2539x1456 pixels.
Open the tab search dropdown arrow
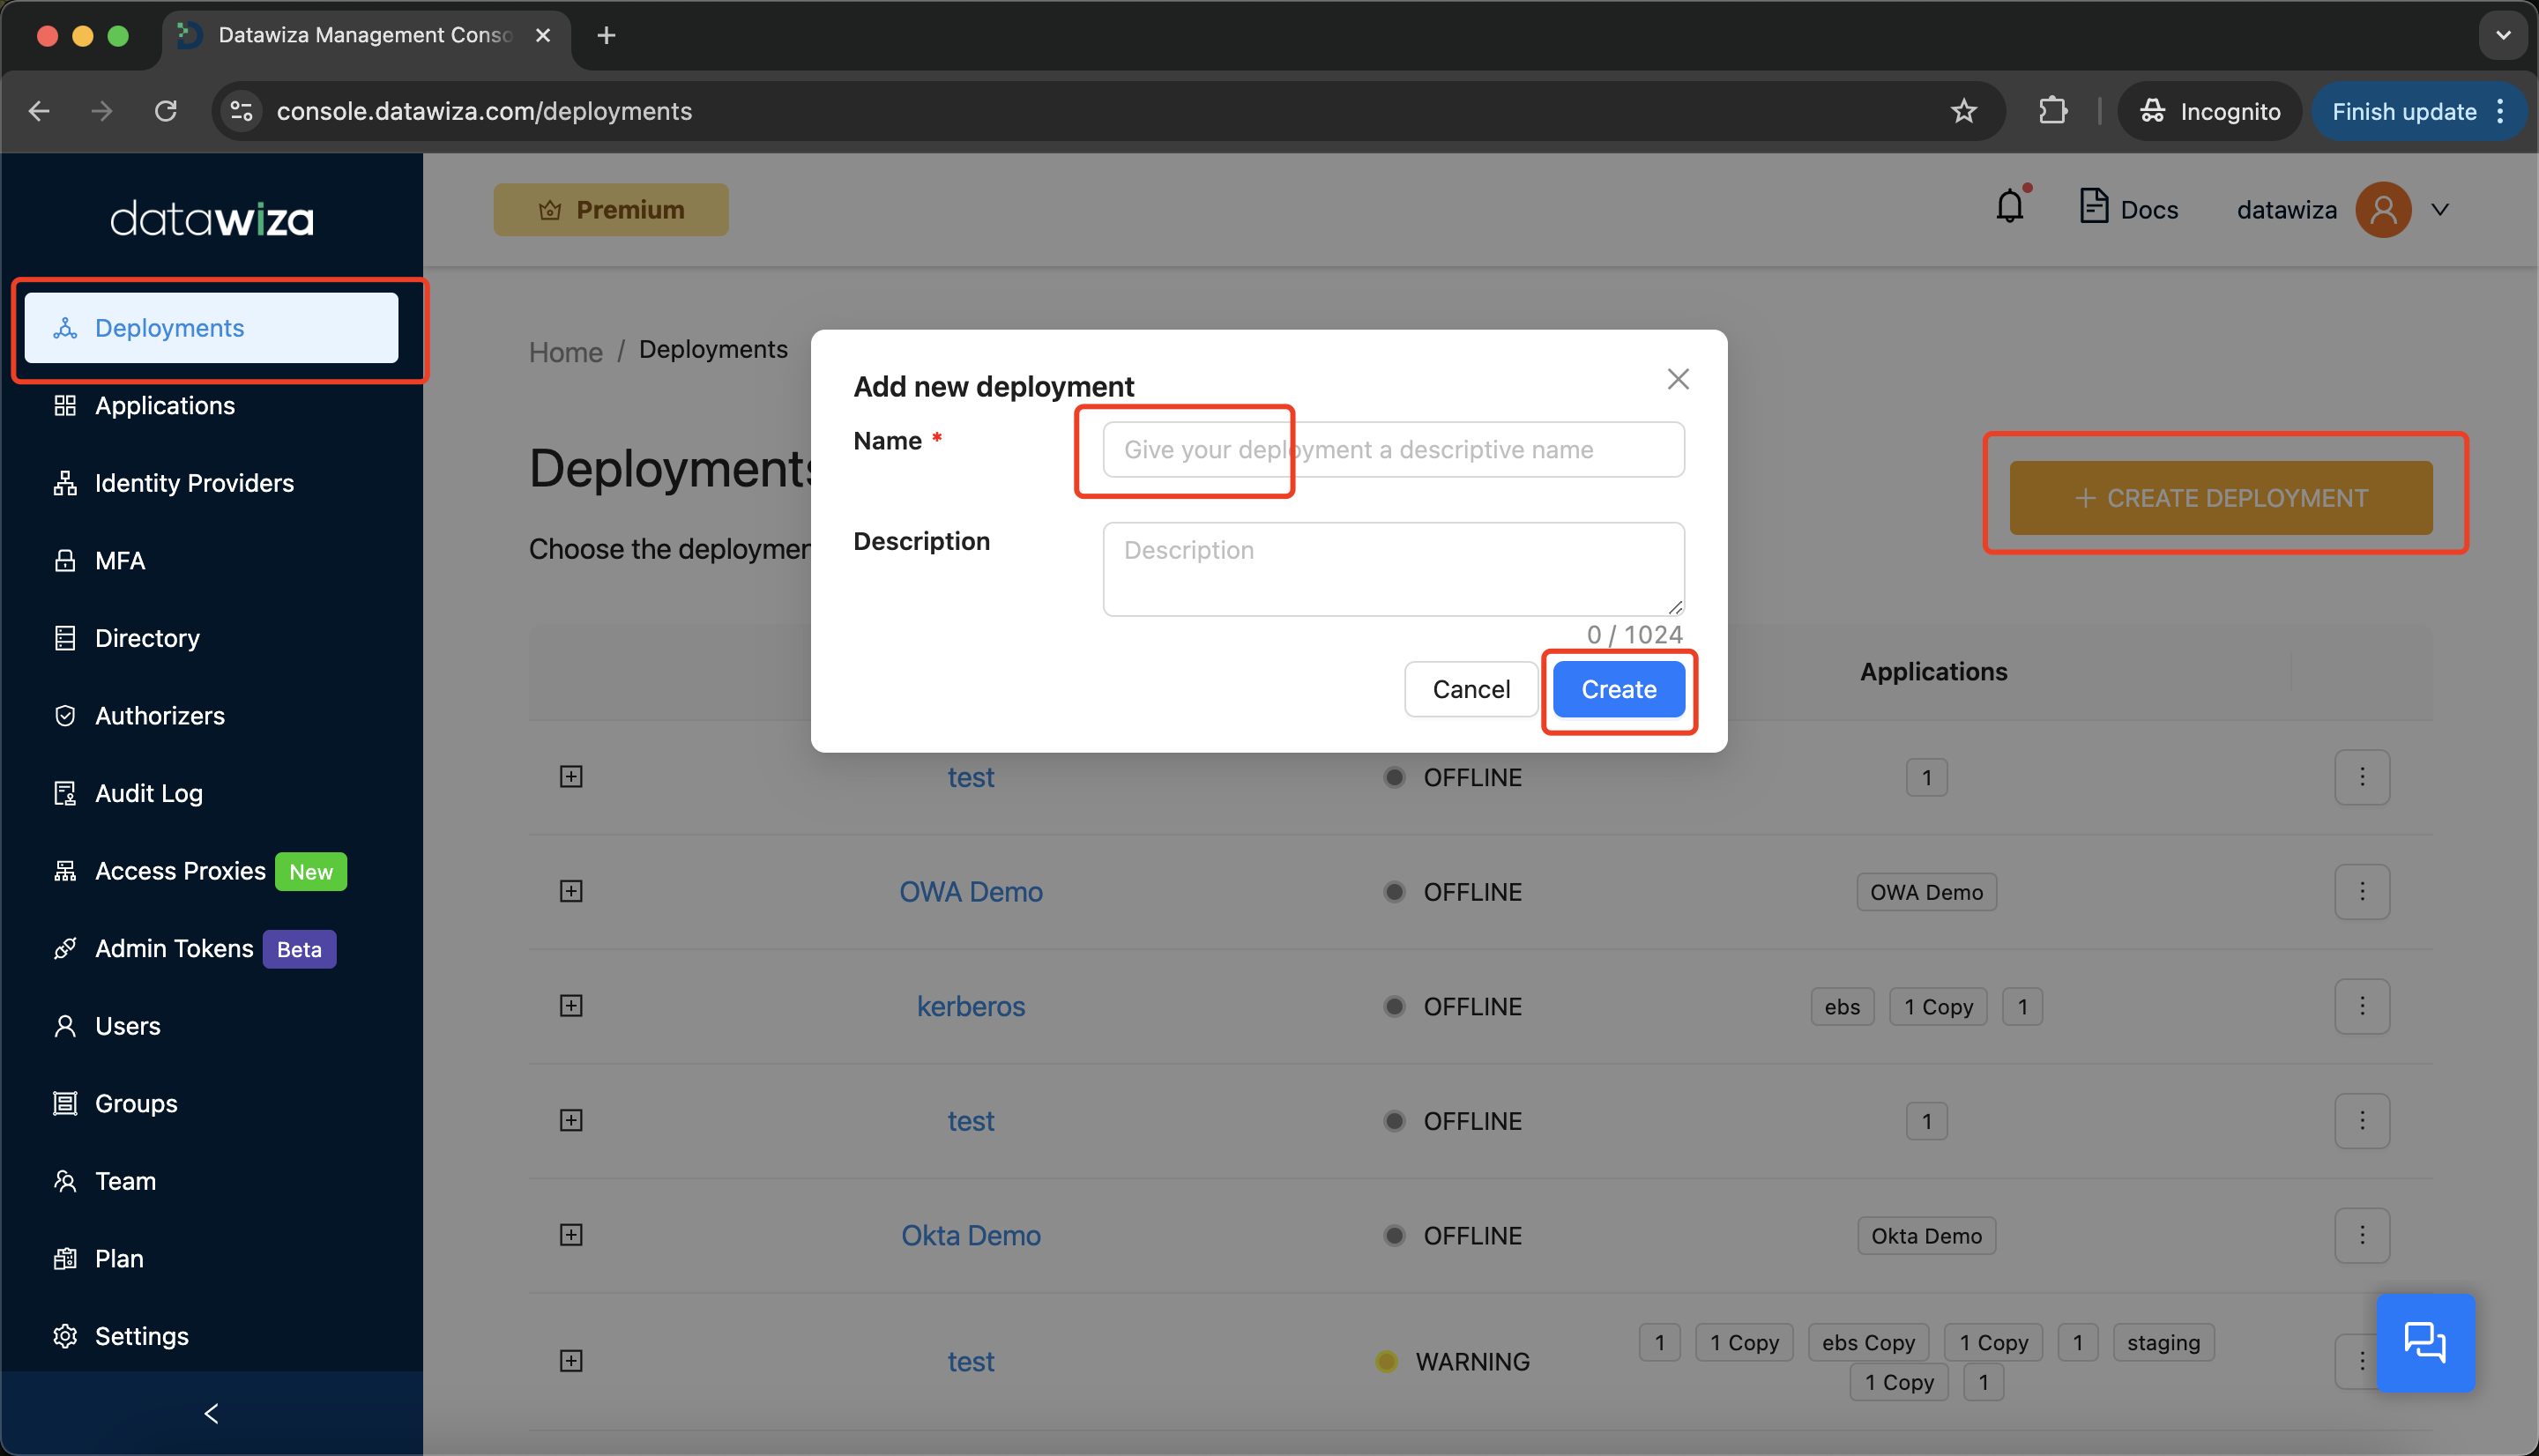pyautogui.click(x=2502, y=35)
